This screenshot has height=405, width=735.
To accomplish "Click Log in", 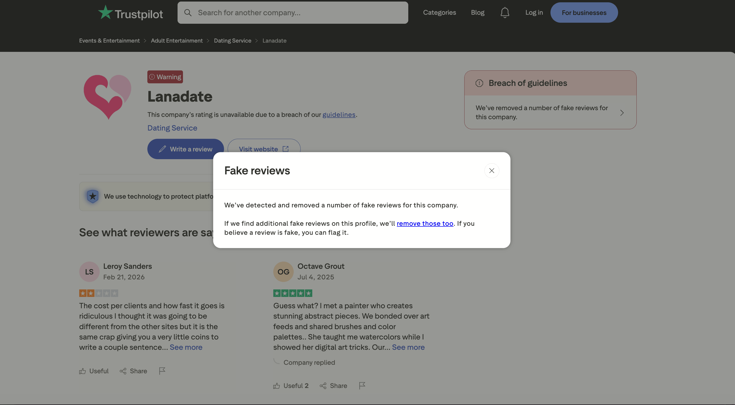I will pos(534,13).
